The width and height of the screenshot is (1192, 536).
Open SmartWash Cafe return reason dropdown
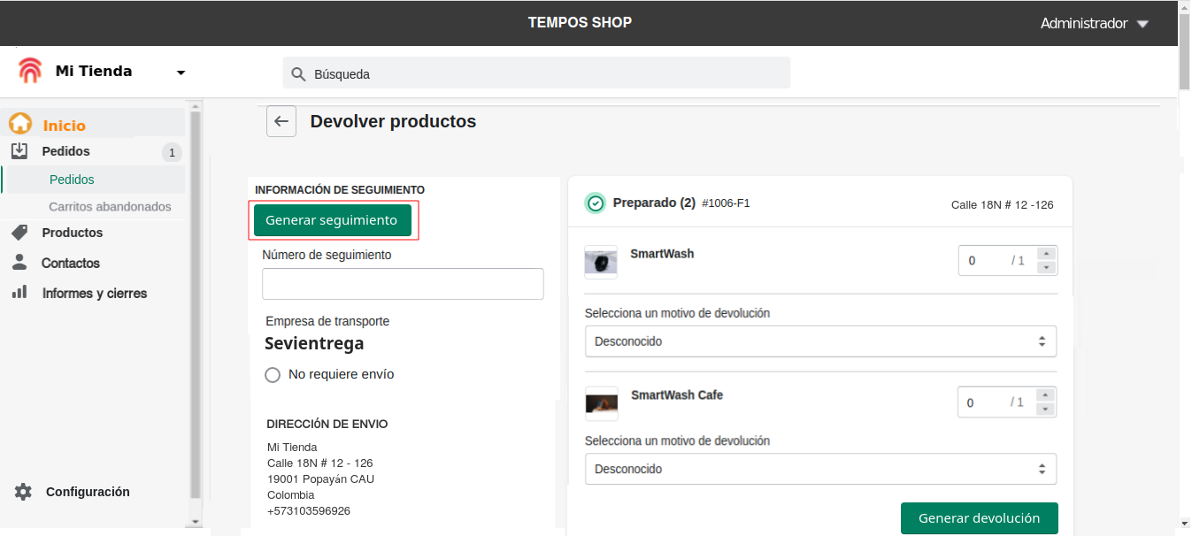[819, 469]
